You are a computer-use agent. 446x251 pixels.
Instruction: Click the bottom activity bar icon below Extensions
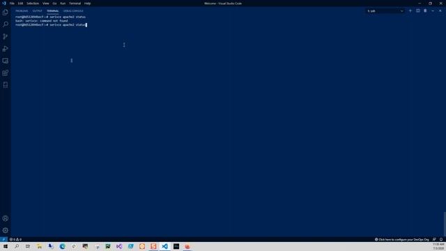(5, 85)
